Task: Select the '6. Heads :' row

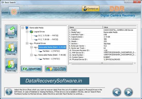Action: point(102,41)
